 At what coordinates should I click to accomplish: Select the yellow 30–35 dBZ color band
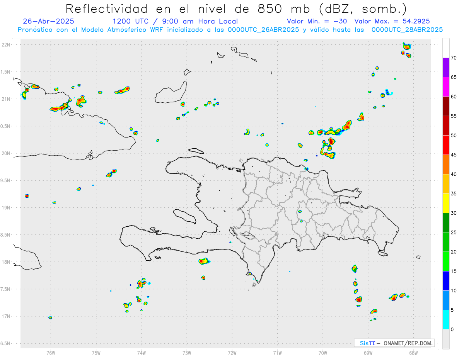point(446,203)
